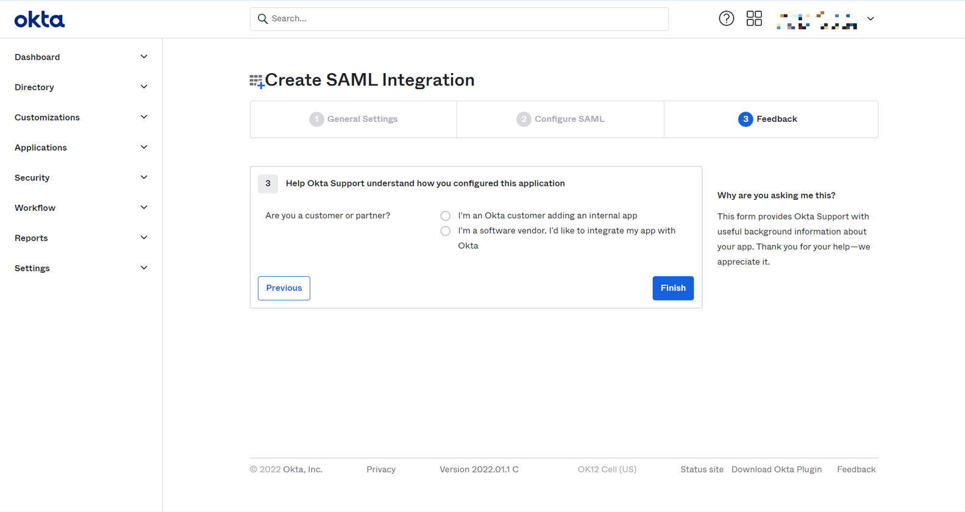The width and height of the screenshot is (965, 512).
Task: Click the Finish button
Action: click(673, 288)
